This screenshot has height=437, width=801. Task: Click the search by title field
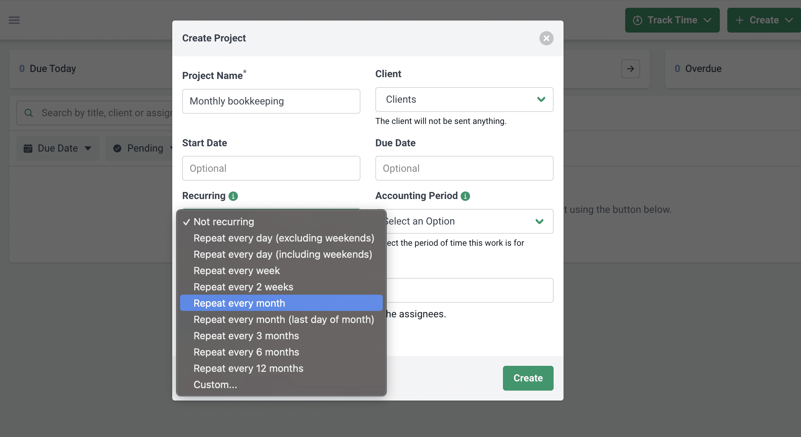[94, 113]
